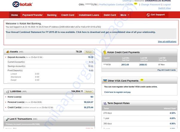The height and width of the screenshot is (132, 180).
Task: Click the Savings Account(s) row
Action: click(50, 66)
